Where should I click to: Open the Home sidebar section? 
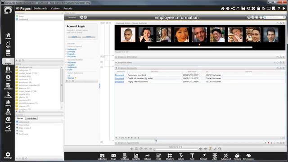tap(8, 36)
